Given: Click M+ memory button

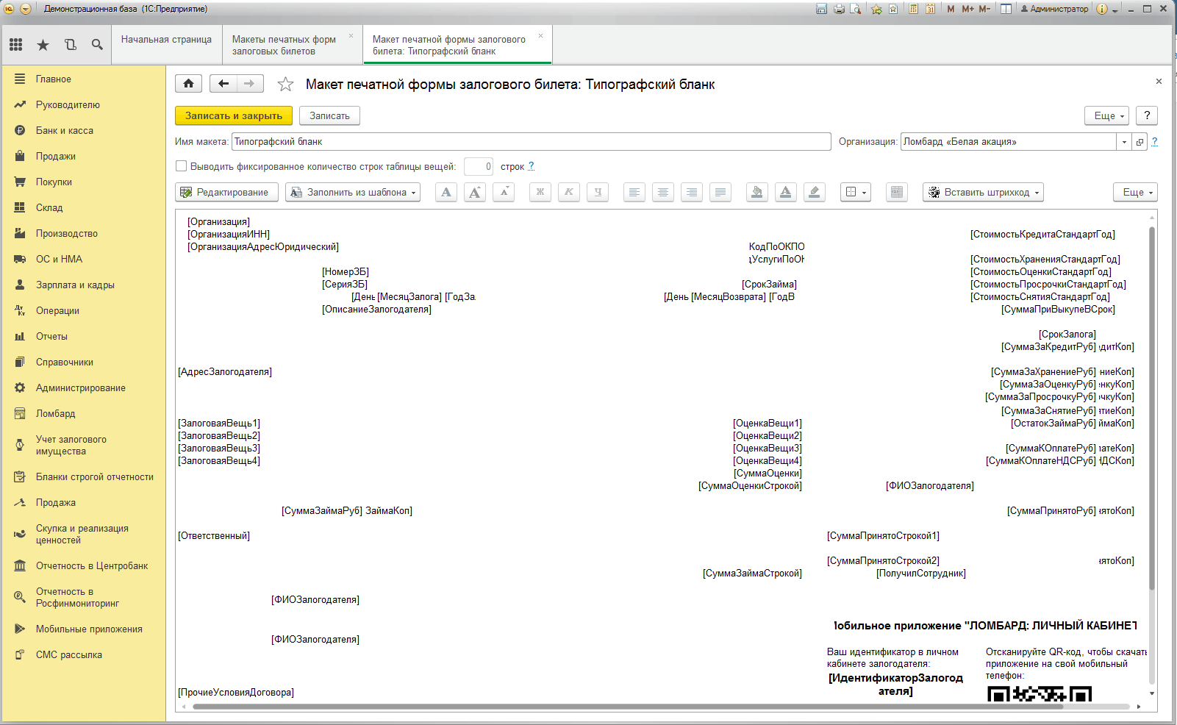Looking at the screenshot, I should click(968, 9).
